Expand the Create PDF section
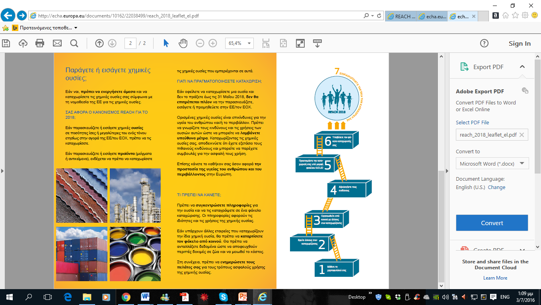 pyautogui.click(x=522, y=250)
